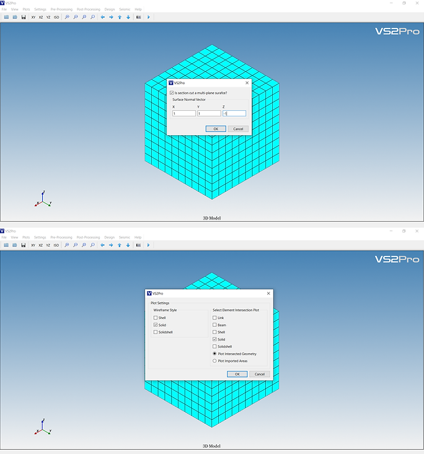Image resolution: width=424 pixels, height=454 pixels.
Task: Switch to YZ view in the Surface Normal Vector window
Action: 48,17
